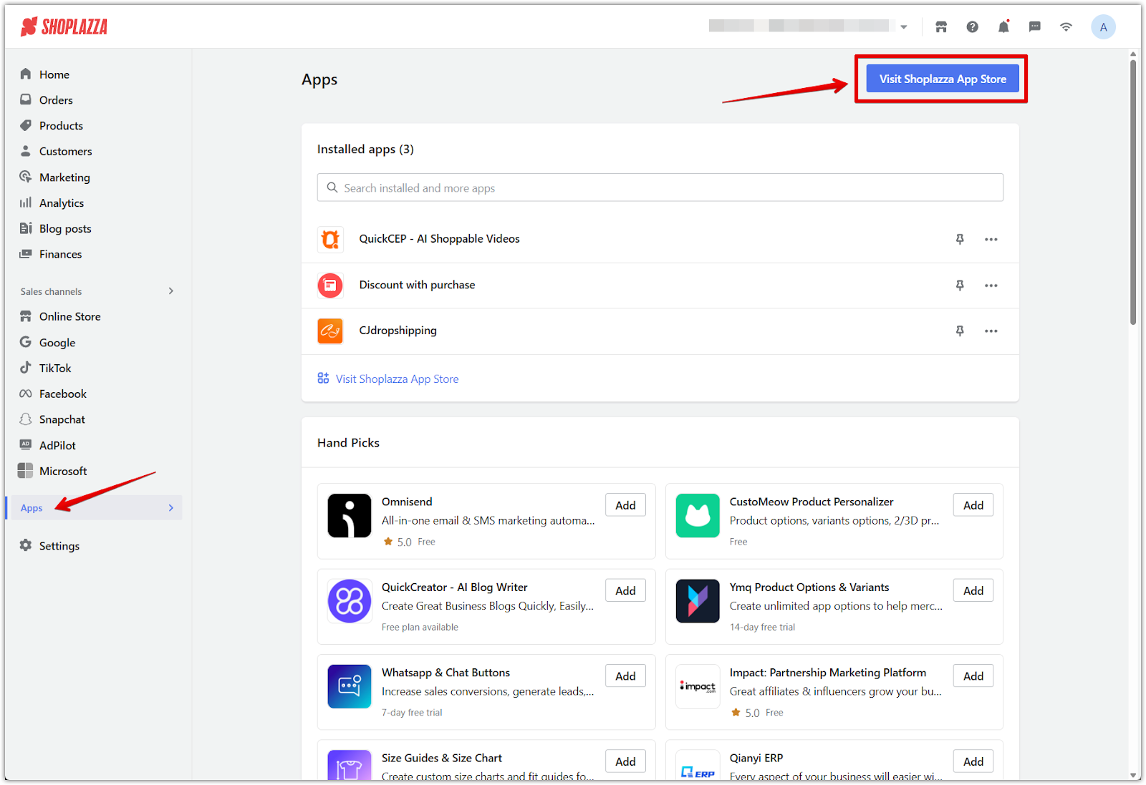Open Ymq Product Options & Variants title

point(809,587)
